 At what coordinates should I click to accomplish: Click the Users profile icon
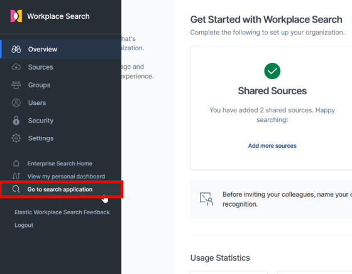pos(16,102)
